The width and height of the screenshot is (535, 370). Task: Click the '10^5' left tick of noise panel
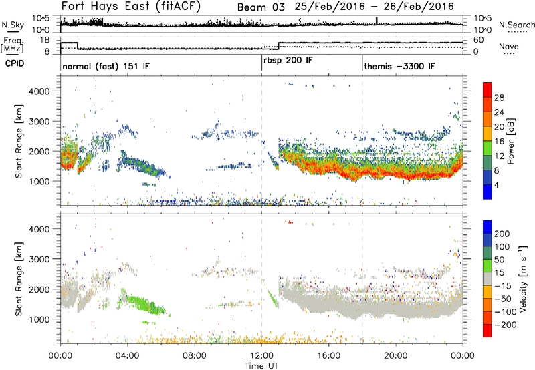(x=40, y=19)
